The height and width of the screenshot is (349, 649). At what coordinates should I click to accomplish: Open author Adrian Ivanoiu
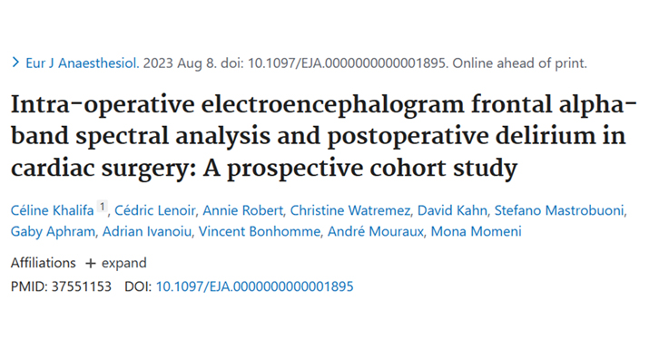point(147,231)
